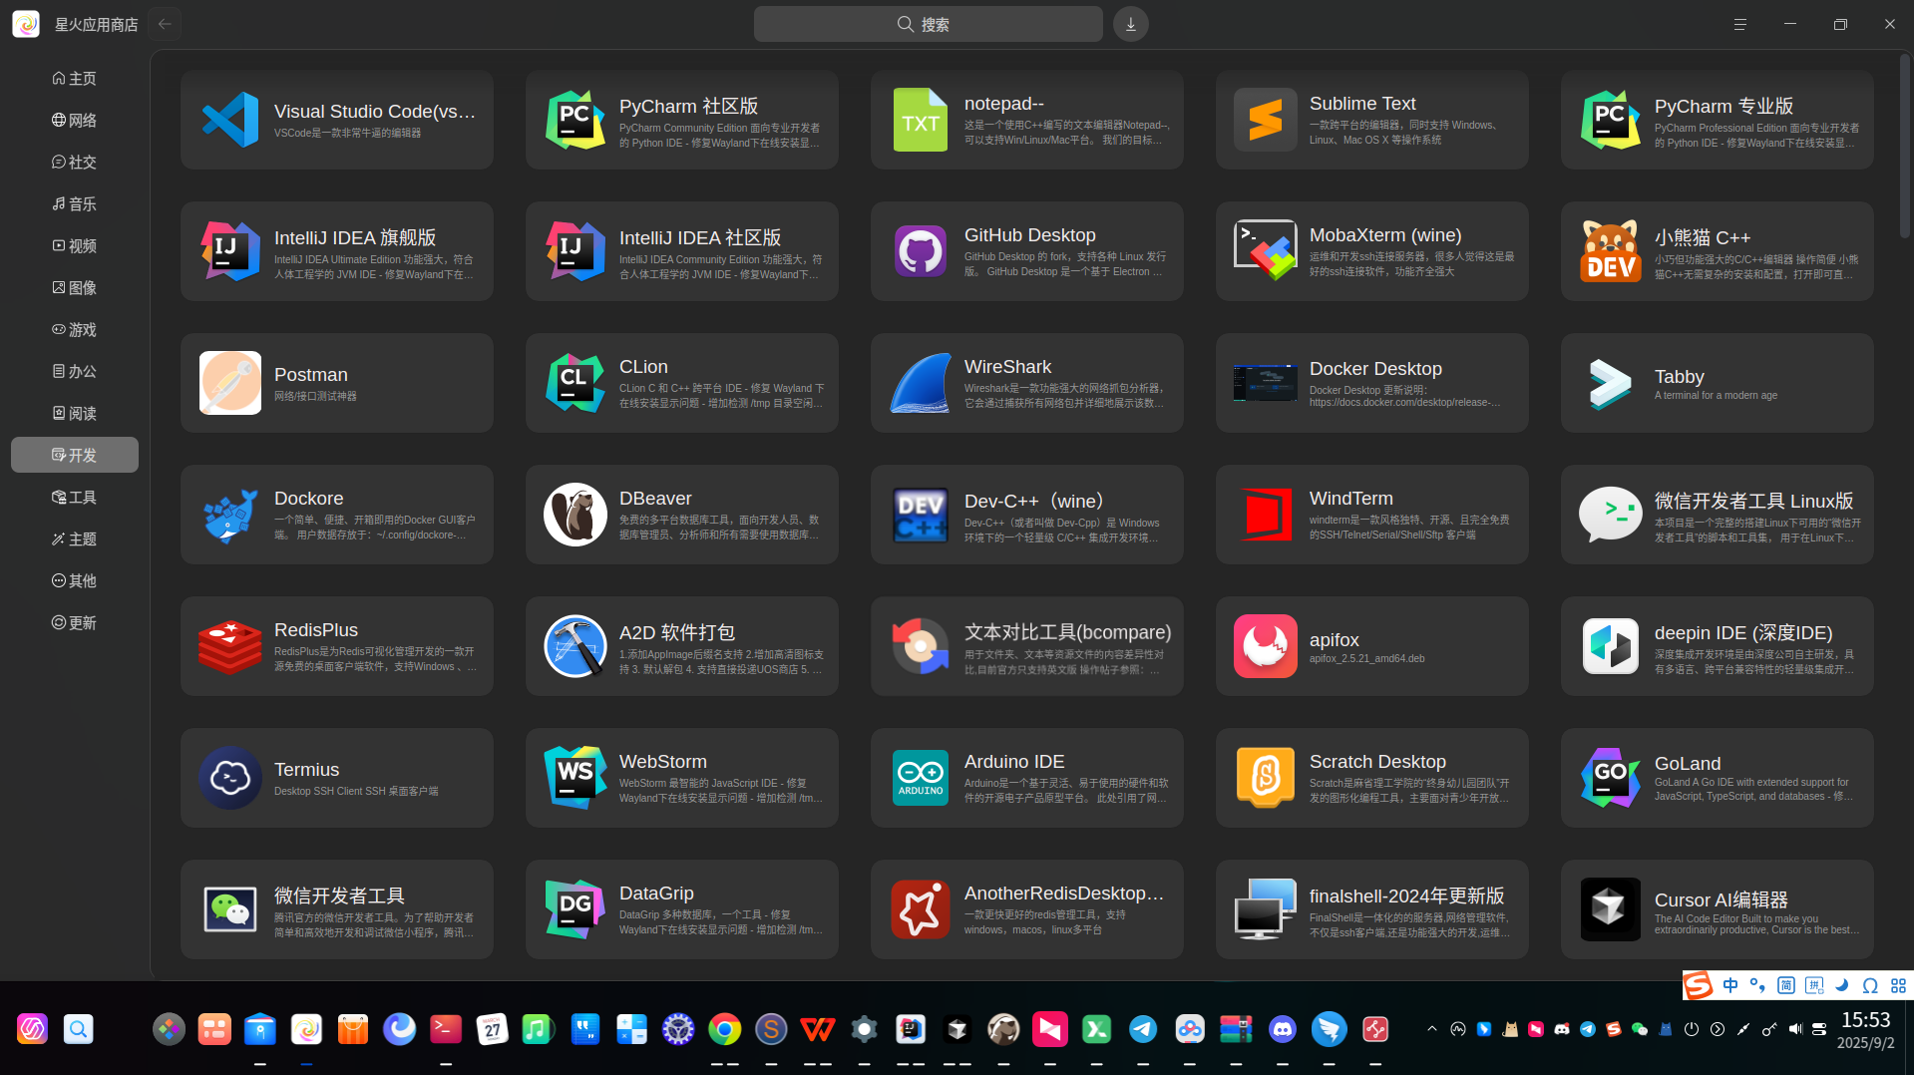Open the RedisPlus icon
1914x1075 pixels.
tap(230, 646)
